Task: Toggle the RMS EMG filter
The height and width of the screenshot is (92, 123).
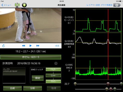Action: point(53,81)
